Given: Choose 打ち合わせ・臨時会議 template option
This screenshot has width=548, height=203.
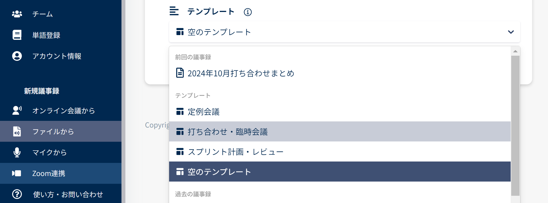Looking at the screenshot, I should coord(228,132).
